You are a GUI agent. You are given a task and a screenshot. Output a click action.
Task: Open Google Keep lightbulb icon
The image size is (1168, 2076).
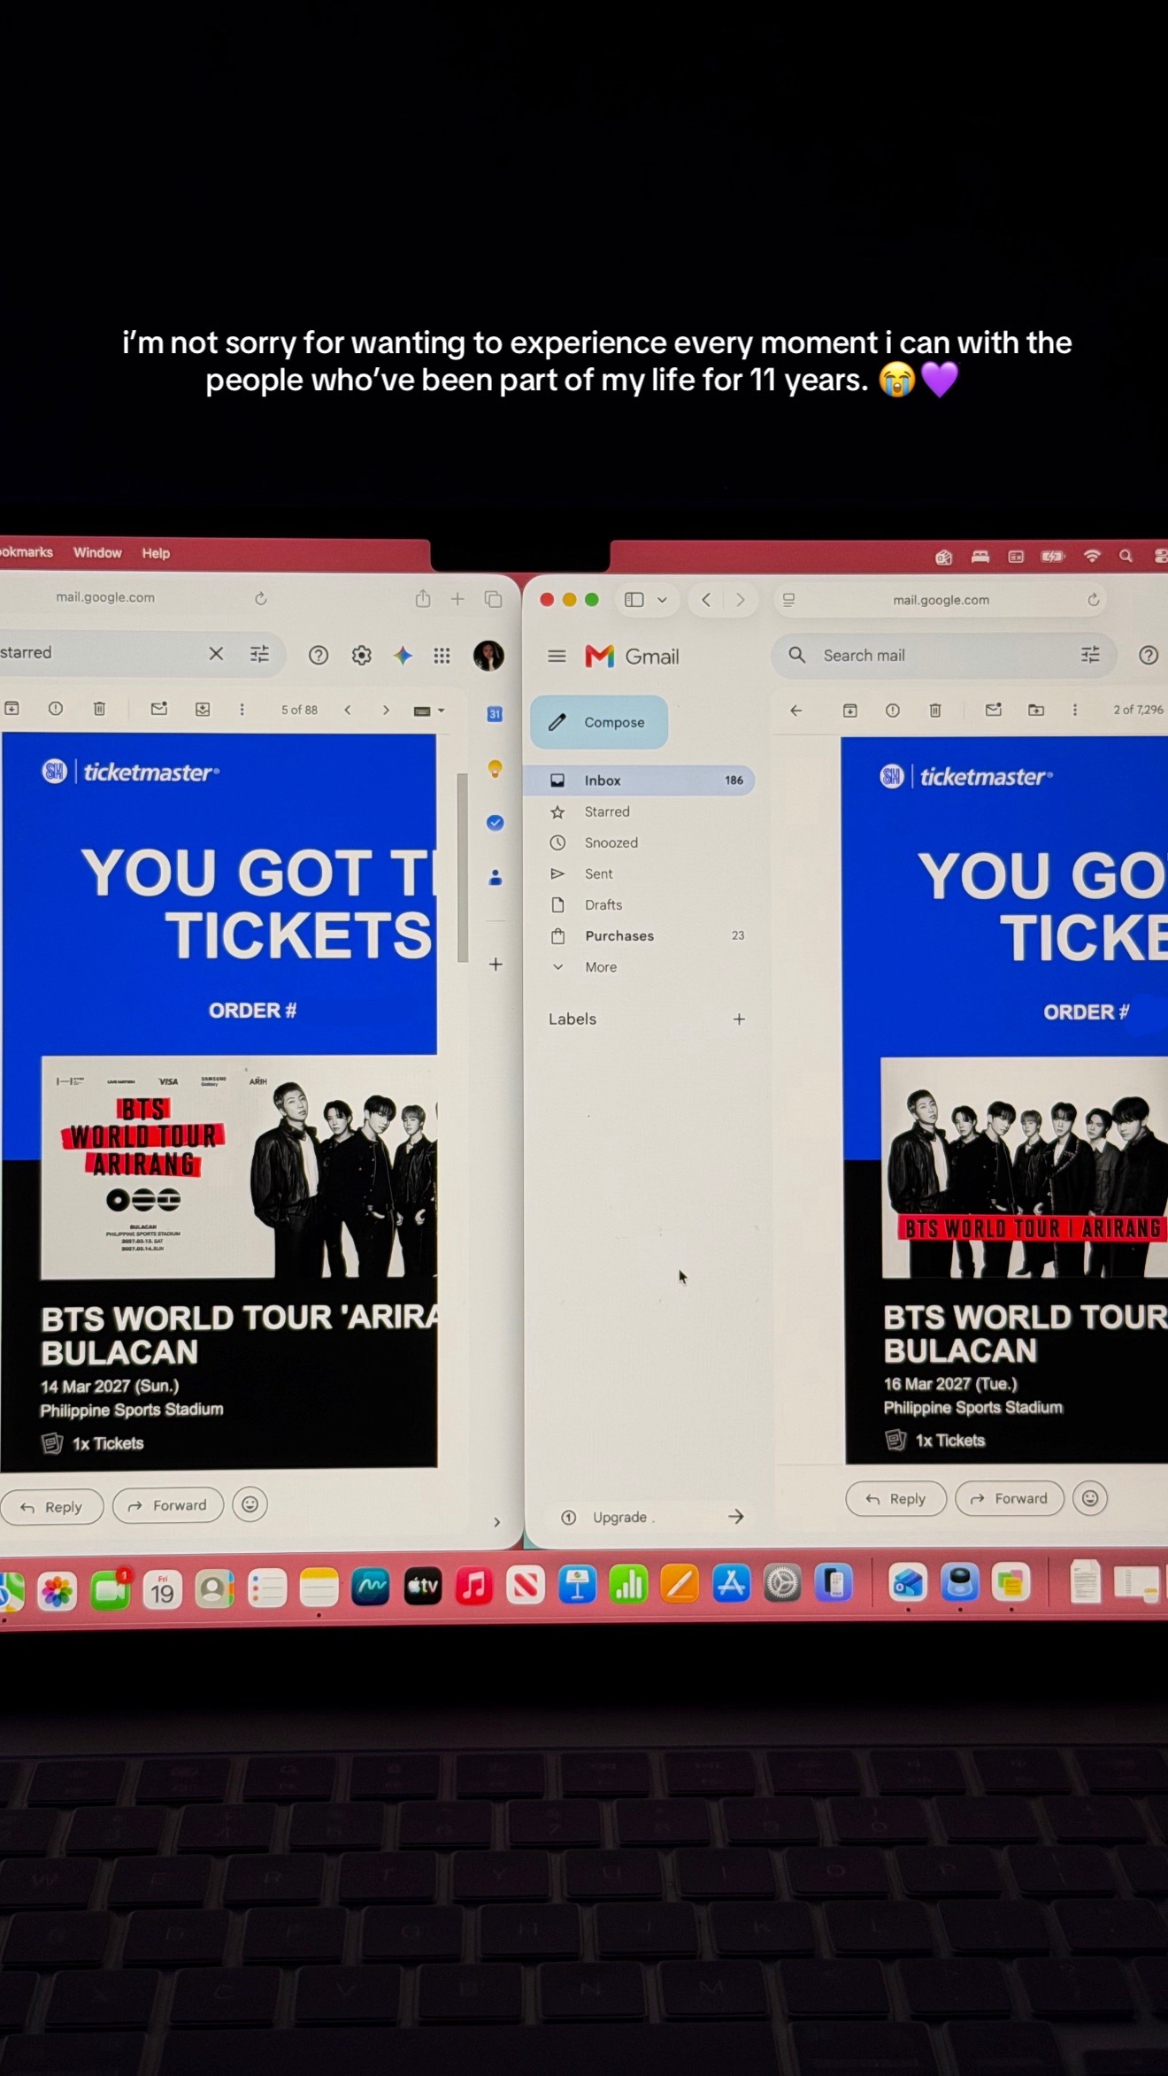496,769
